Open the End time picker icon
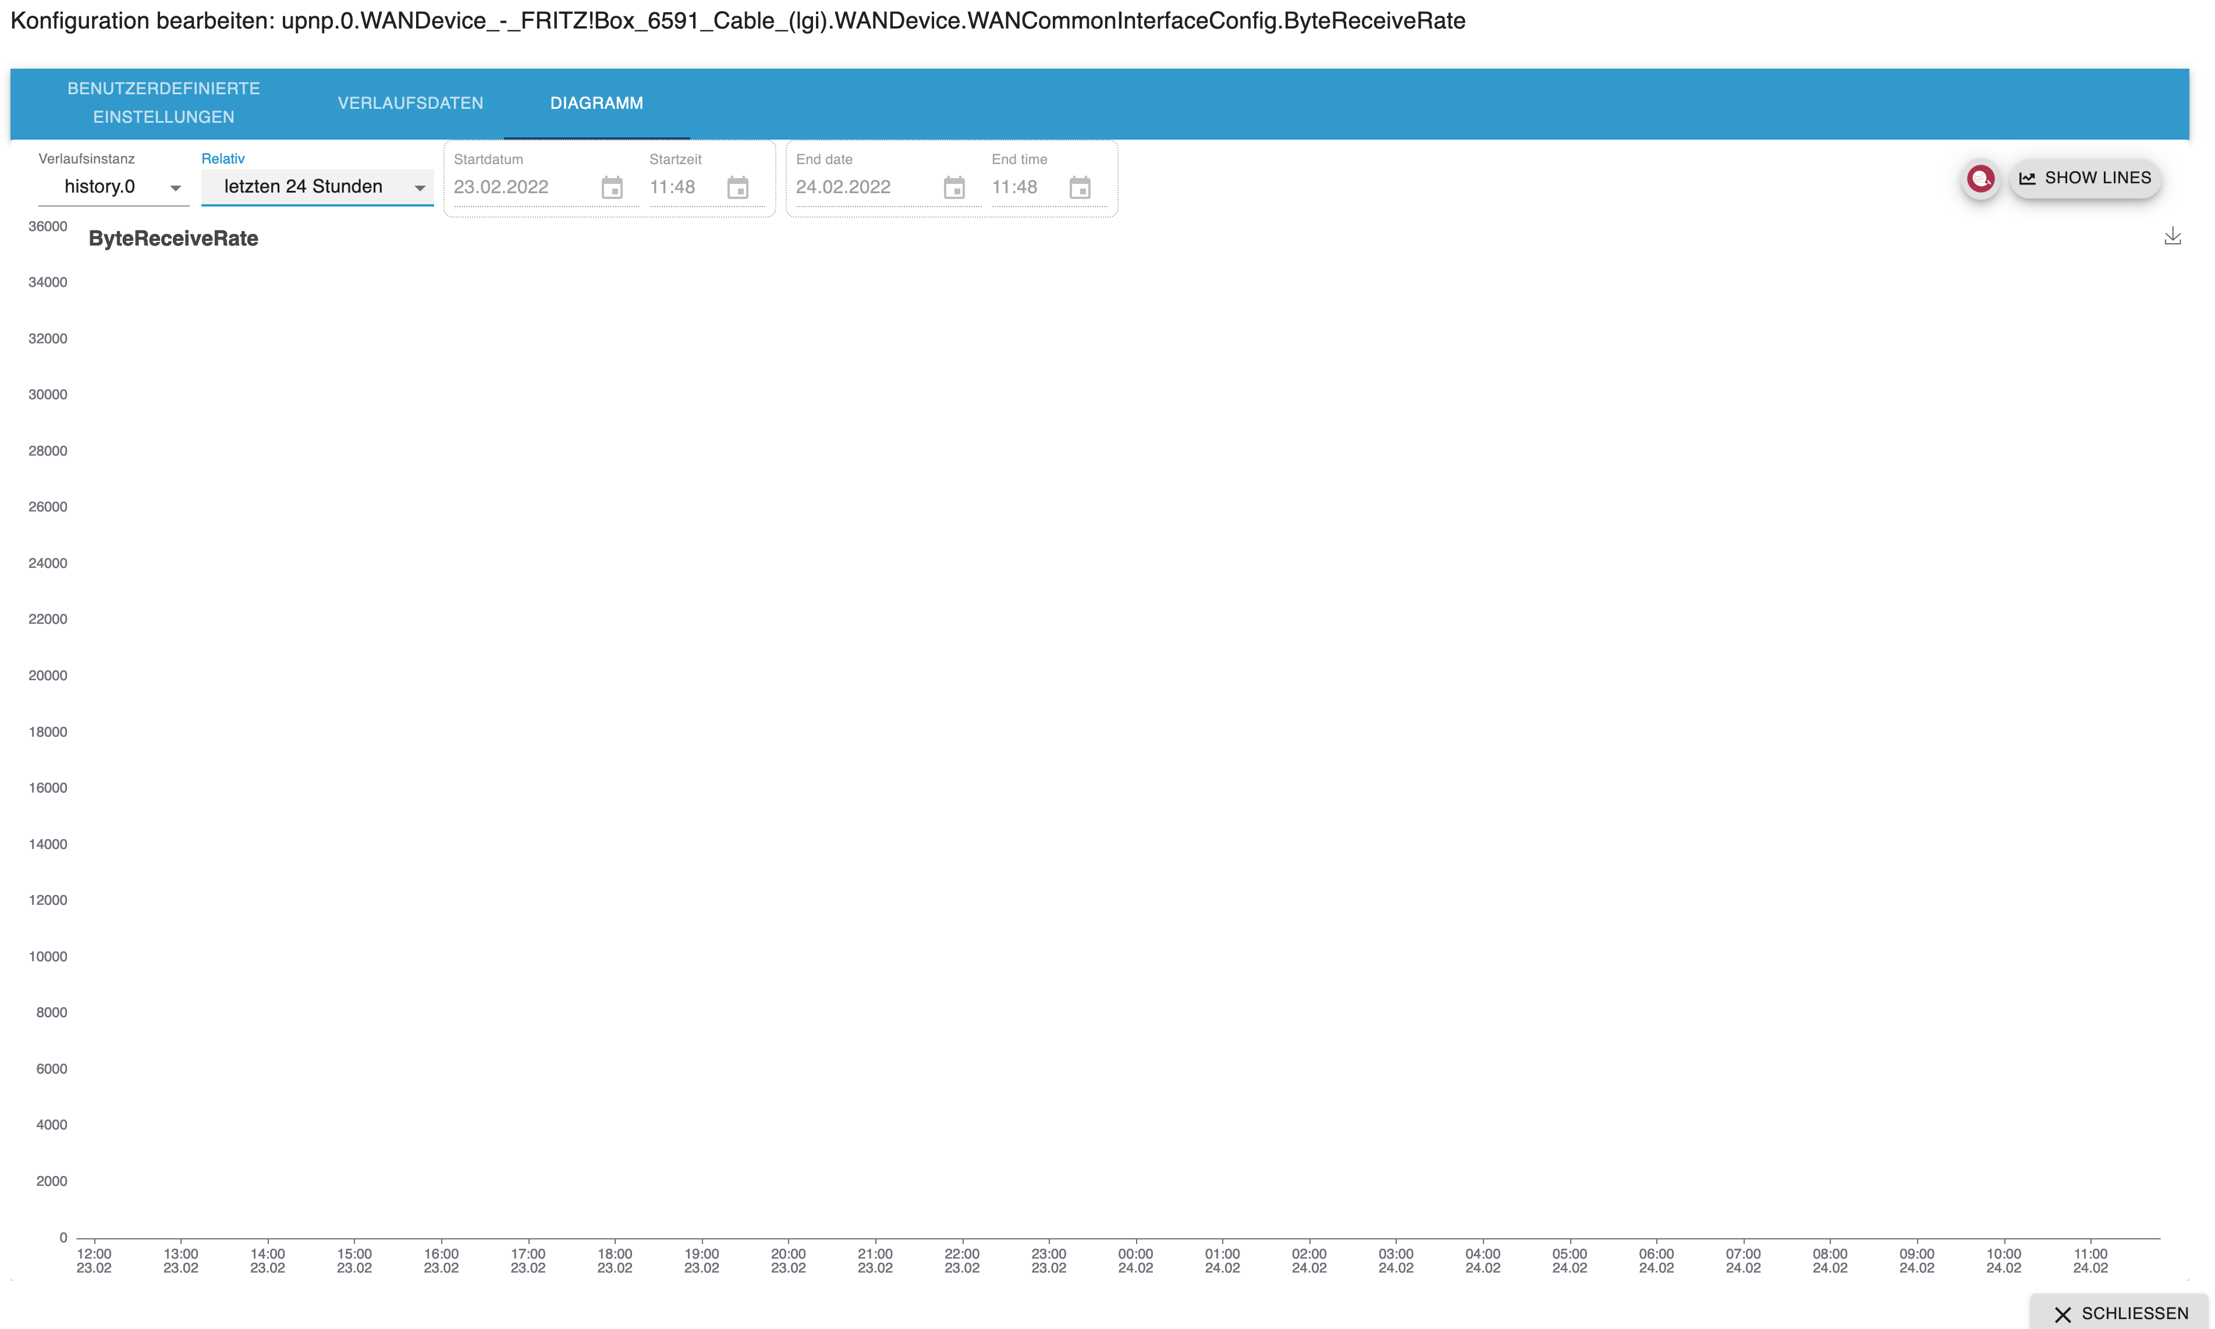 point(1080,187)
